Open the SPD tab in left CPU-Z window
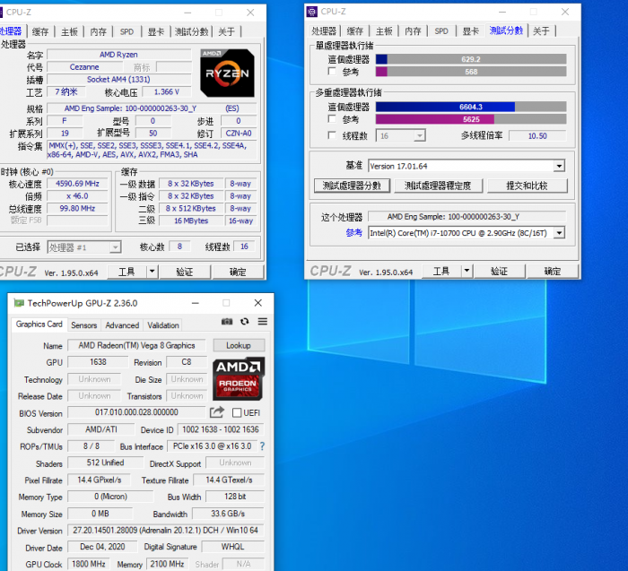Screen dimensions: 628x571 pos(126,31)
